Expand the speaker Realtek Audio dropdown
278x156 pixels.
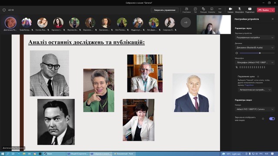255,48
